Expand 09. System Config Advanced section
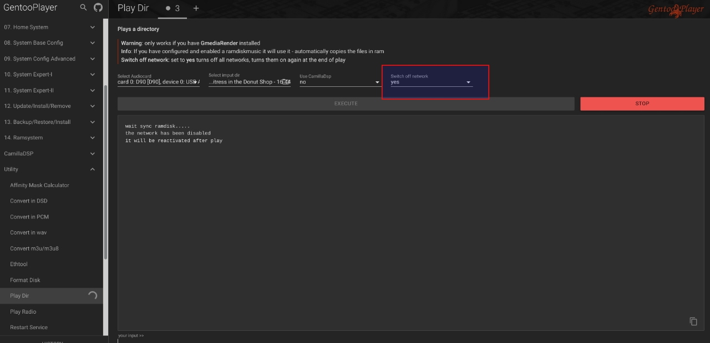The image size is (710, 343). click(52, 59)
